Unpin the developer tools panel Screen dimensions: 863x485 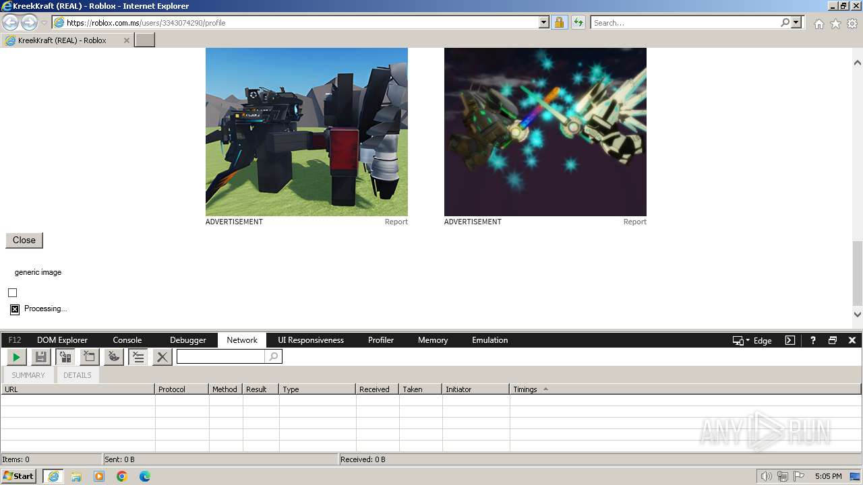pos(833,340)
